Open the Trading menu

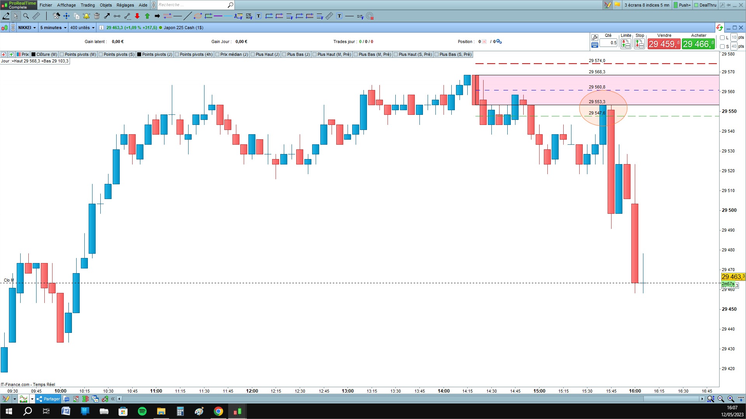87,5
